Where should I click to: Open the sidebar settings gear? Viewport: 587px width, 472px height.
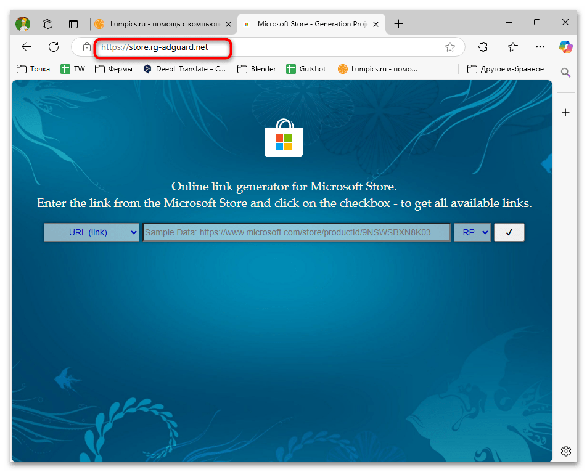coord(565,451)
